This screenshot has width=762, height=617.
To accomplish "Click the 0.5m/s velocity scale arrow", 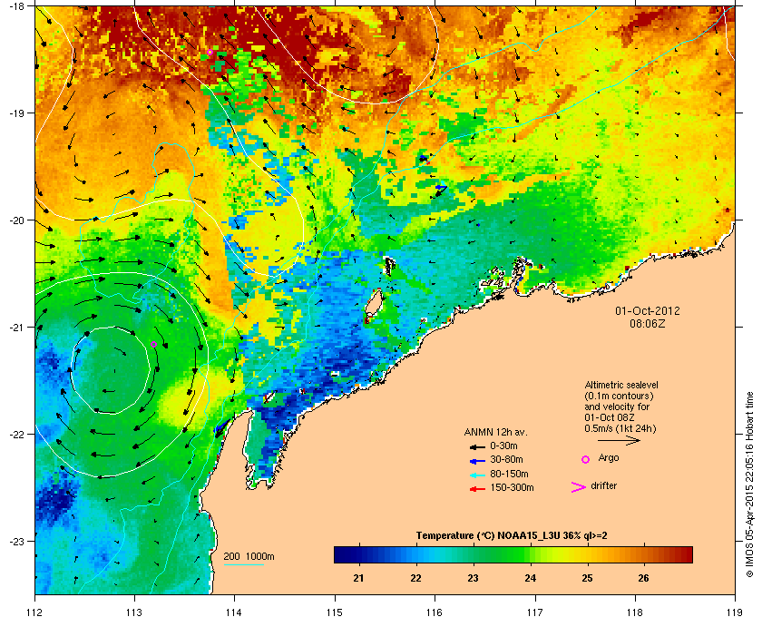I will click(x=619, y=440).
